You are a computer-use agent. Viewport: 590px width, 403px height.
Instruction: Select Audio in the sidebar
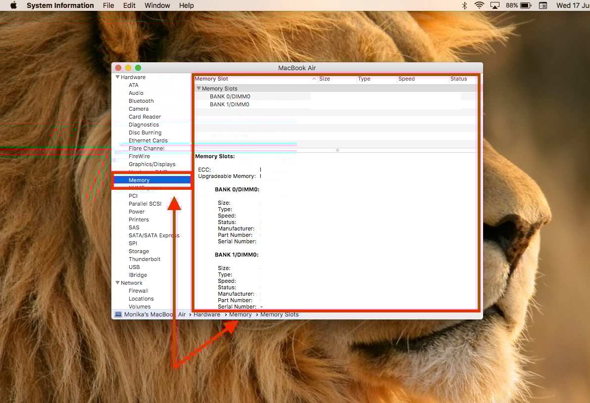click(x=136, y=93)
